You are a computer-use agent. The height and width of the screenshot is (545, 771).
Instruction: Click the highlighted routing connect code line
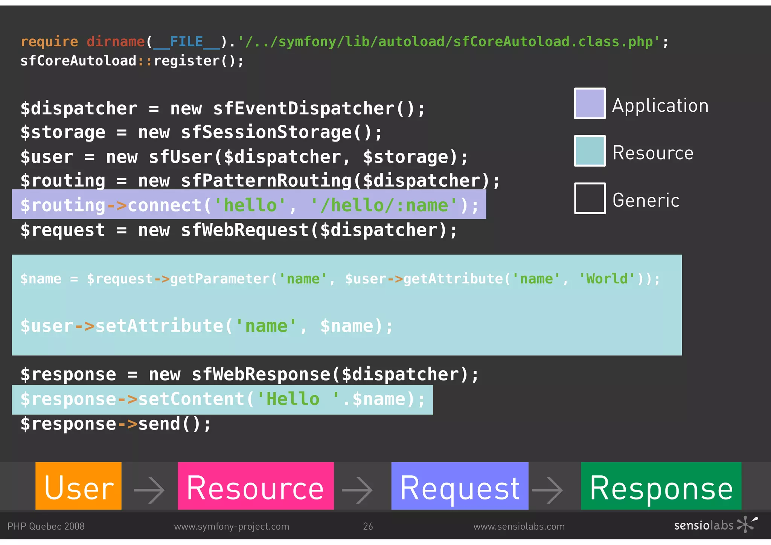pyautogui.click(x=249, y=205)
